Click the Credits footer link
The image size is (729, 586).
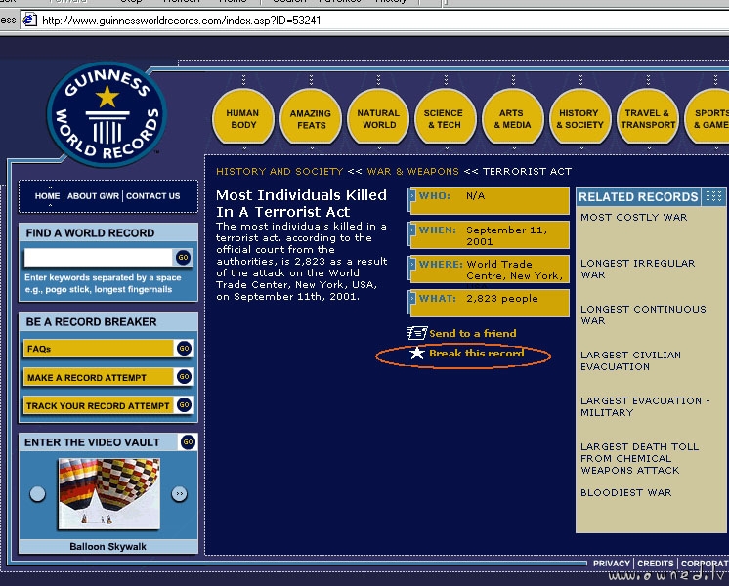[x=655, y=564]
